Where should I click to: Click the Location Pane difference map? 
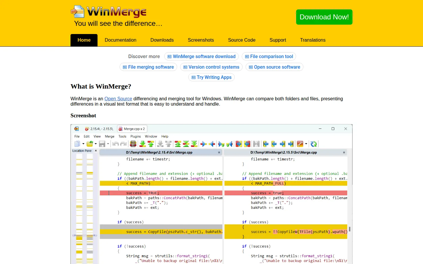[x=85, y=208]
